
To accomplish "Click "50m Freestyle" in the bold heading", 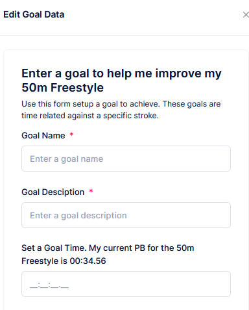I will point(63,88).
